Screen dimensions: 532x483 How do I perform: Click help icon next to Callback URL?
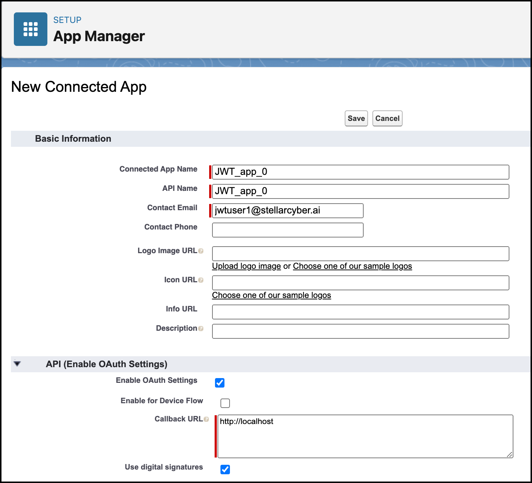pyautogui.click(x=206, y=419)
